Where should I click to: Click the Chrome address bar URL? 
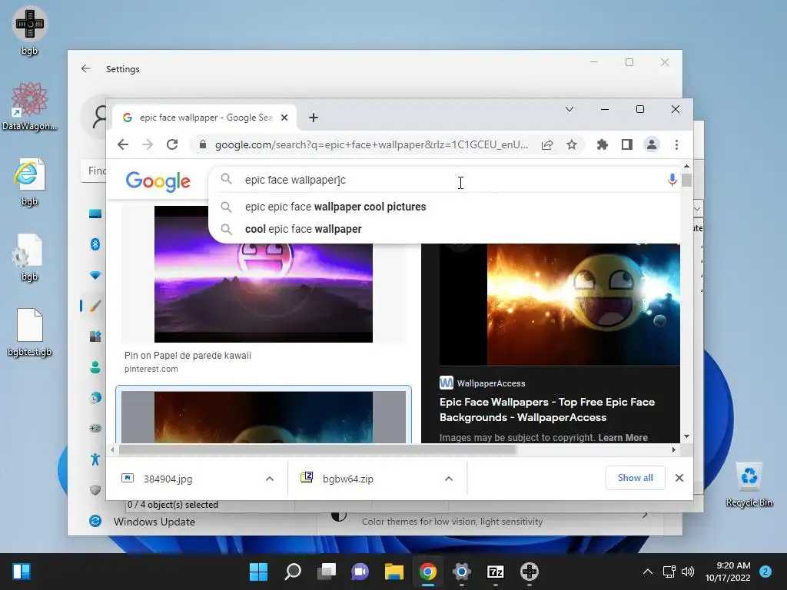(371, 145)
